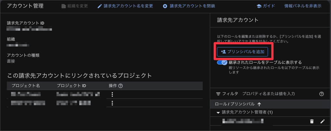
Task: Click 請求先アカウント panel heading
Action: point(238,20)
